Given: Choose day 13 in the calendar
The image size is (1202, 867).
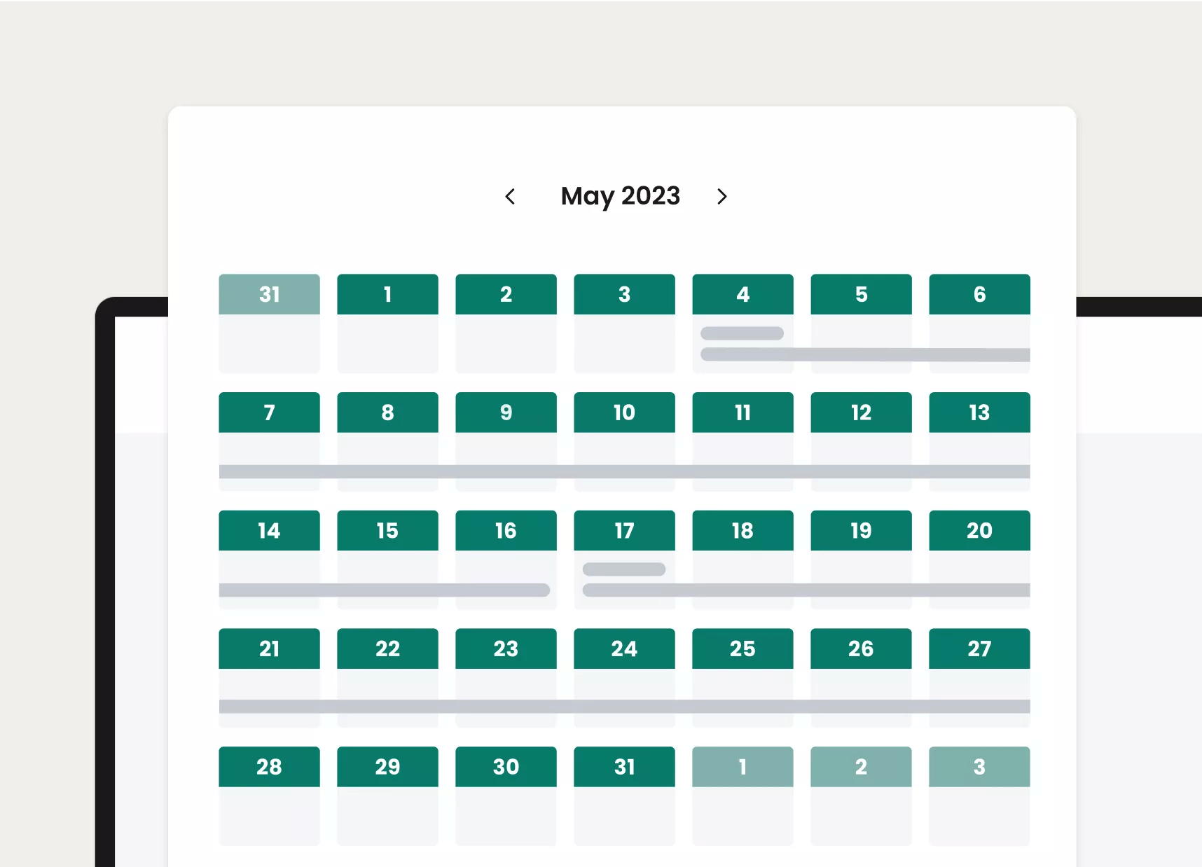Looking at the screenshot, I should [x=979, y=412].
